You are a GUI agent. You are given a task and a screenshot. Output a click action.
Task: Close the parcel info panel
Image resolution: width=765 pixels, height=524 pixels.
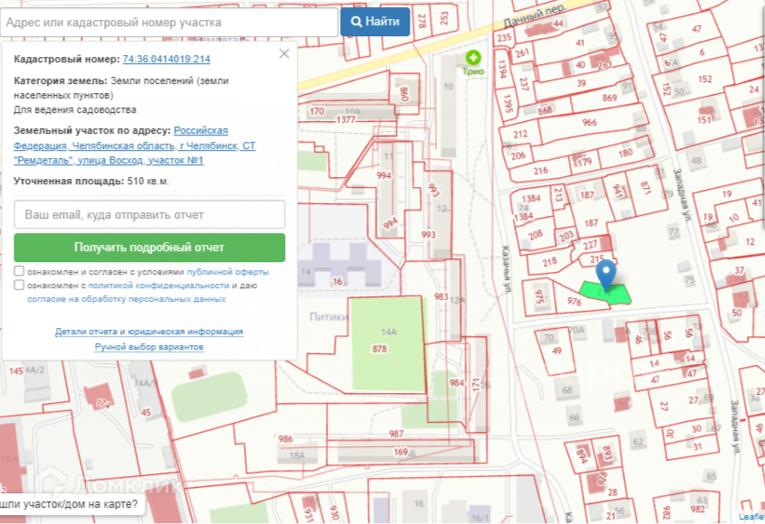[x=284, y=53]
